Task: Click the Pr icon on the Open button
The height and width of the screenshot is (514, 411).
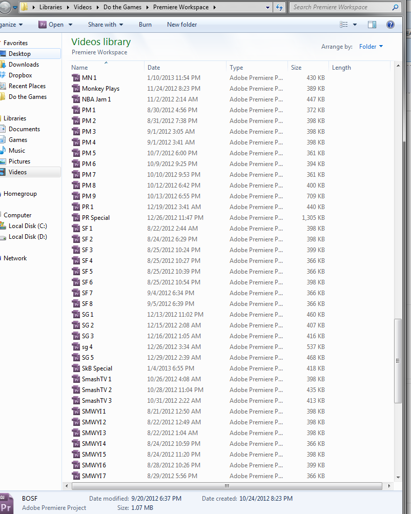Action: [43, 25]
